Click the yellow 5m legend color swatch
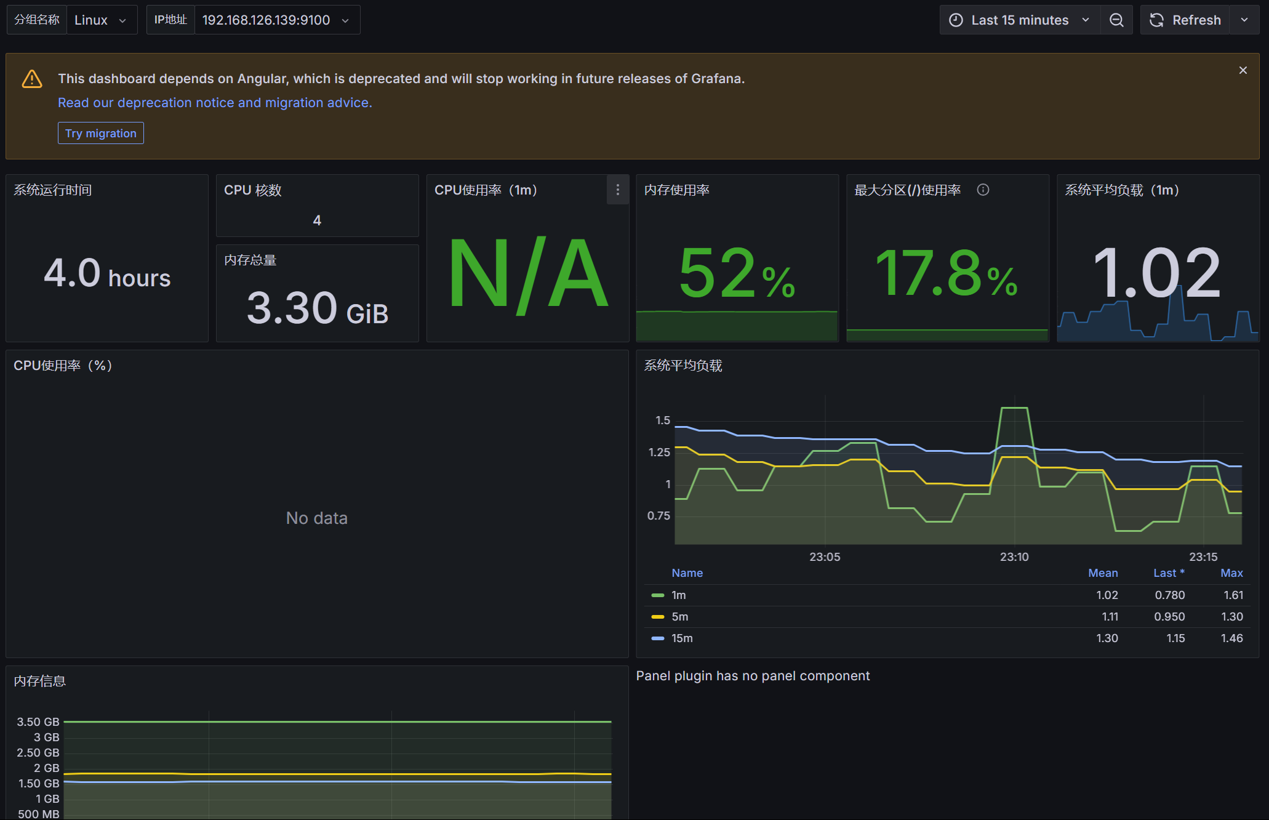This screenshot has width=1269, height=820. click(658, 617)
